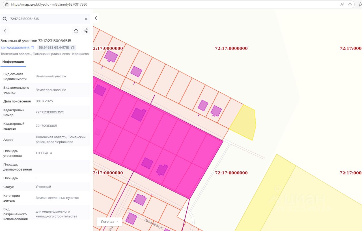Screen dimensions: 362x231
Task: Bookmark this page with address bar star
Action: coord(350,4)
